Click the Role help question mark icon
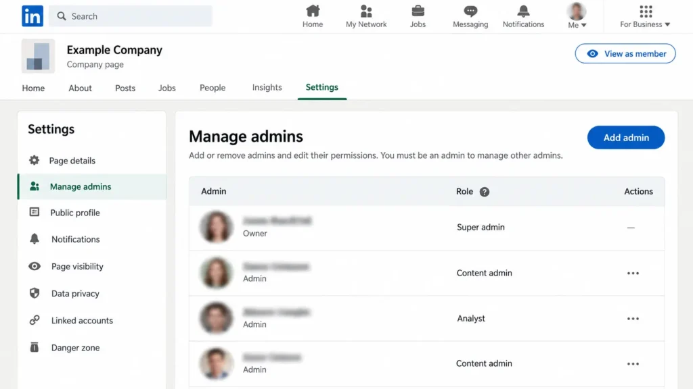693x389 pixels. (485, 192)
